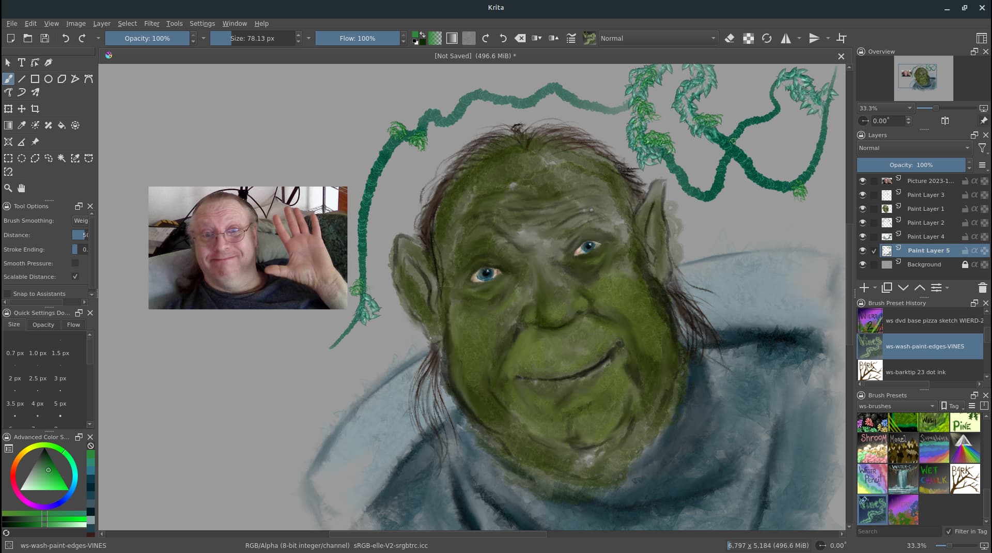Image resolution: width=992 pixels, height=553 pixels.
Task: Undo the last action
Action: click(x=65, y=38)
